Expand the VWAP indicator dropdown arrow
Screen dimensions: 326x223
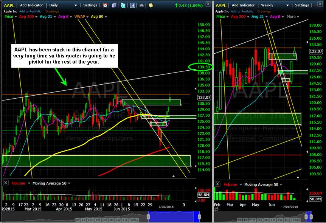(87, 17)
